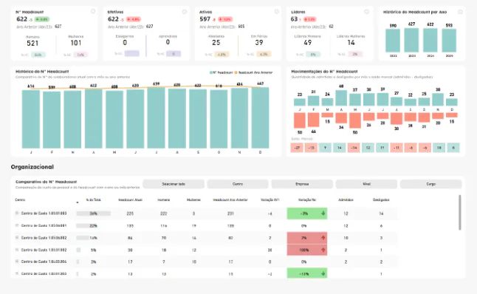Click the Headcount Atual value 135
Viewport: 477px width, 294px height.
coord(130,226)
